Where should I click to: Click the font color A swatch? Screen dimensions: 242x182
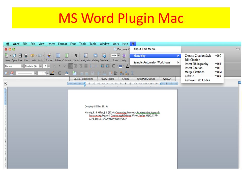coord(127,66)
